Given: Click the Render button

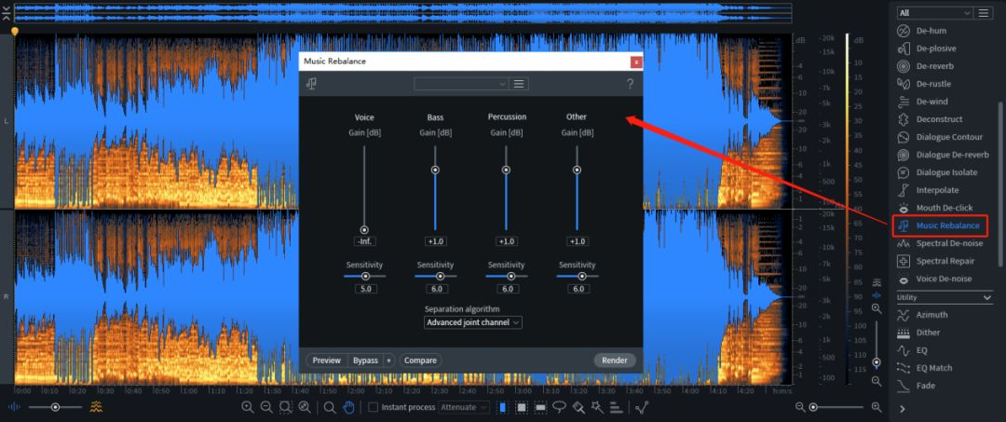Looking at the screenshot, I should (615, 361).
